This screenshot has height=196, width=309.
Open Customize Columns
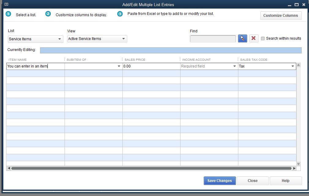(x=281, y=15)
